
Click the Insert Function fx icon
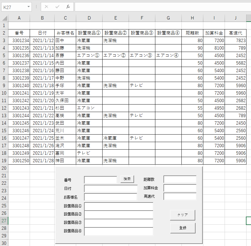coord(68,7)
